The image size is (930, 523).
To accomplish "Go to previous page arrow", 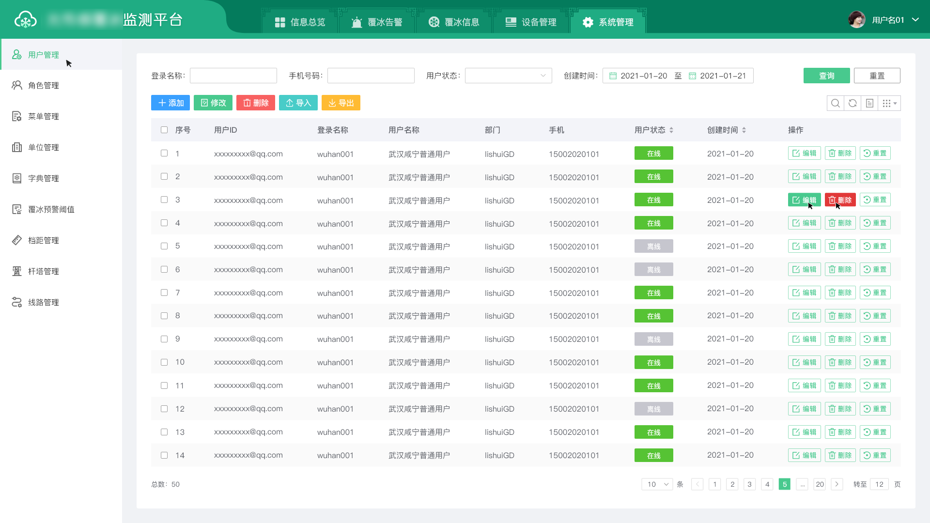I will (697, 484).
